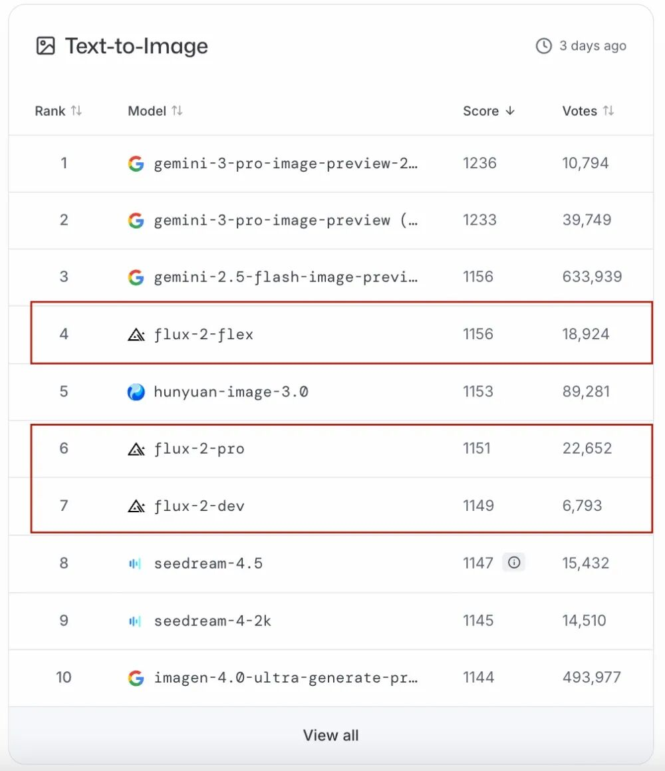Click the Google logo for gemini-3-pro-image-preview-2
665x771 pixels.
click(x=136, y=164)
